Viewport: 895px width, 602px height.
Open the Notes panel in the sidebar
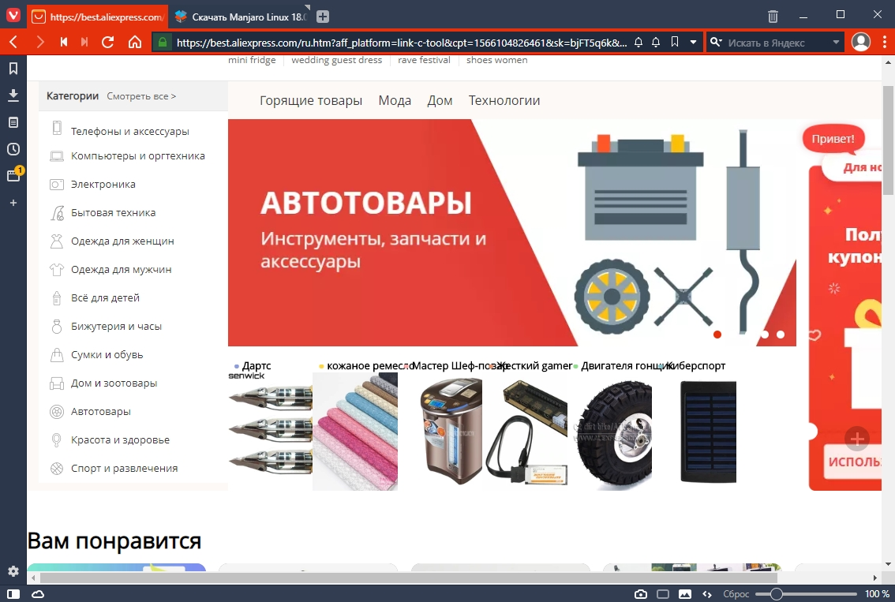[13, 122]
